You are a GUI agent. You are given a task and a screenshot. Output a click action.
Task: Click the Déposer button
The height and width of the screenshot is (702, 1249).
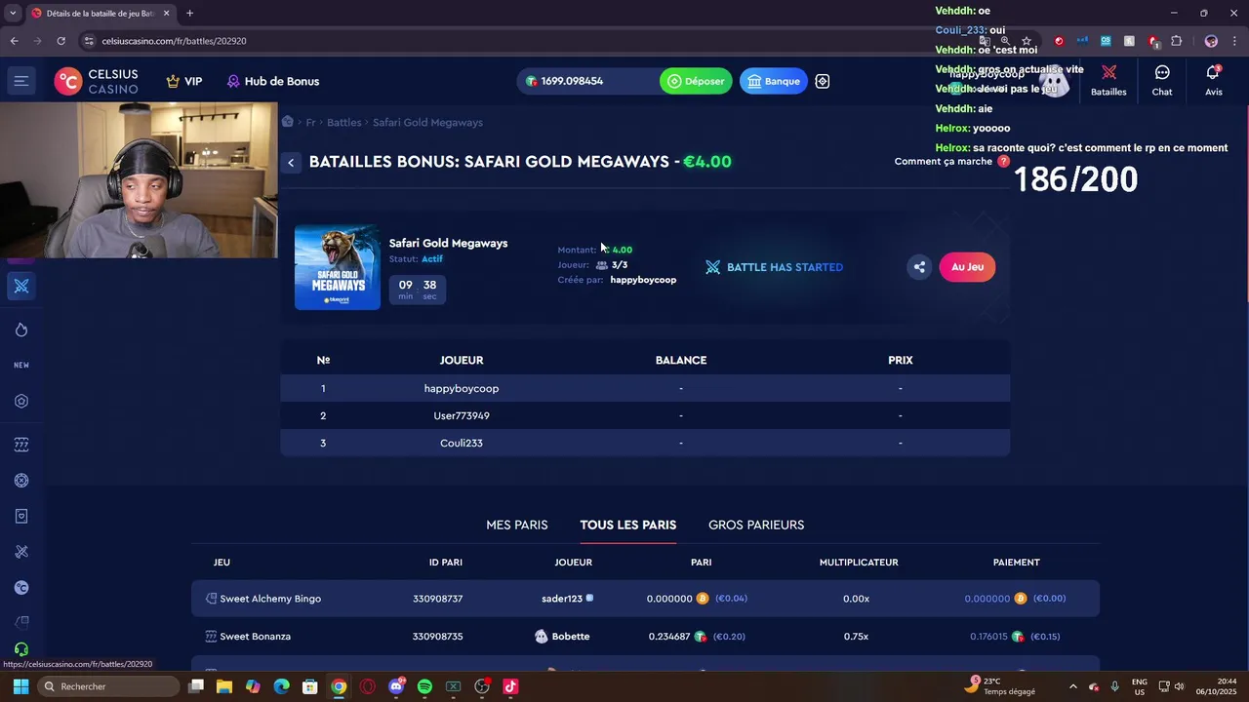pyautogui.click(x=696, y=81)
